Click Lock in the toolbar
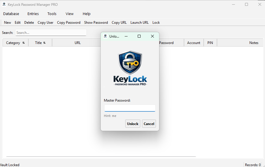 [x=156, y=23]
